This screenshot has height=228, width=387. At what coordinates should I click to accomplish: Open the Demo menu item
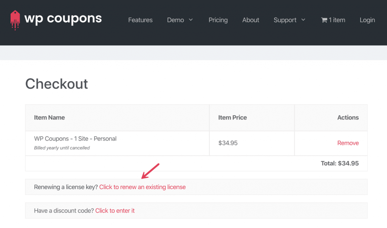pyautogui.click(x=175, y=20)
